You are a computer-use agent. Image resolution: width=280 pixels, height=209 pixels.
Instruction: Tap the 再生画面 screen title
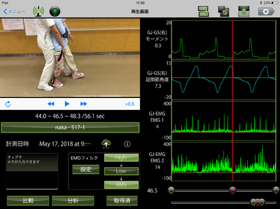pyautogui.click(x=140, y=11)
